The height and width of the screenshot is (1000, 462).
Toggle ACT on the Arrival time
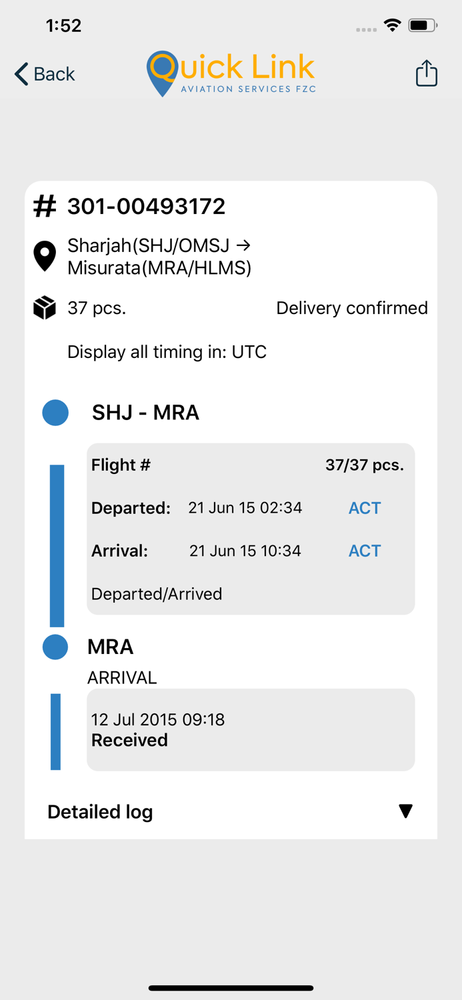(x=365, y=551)
